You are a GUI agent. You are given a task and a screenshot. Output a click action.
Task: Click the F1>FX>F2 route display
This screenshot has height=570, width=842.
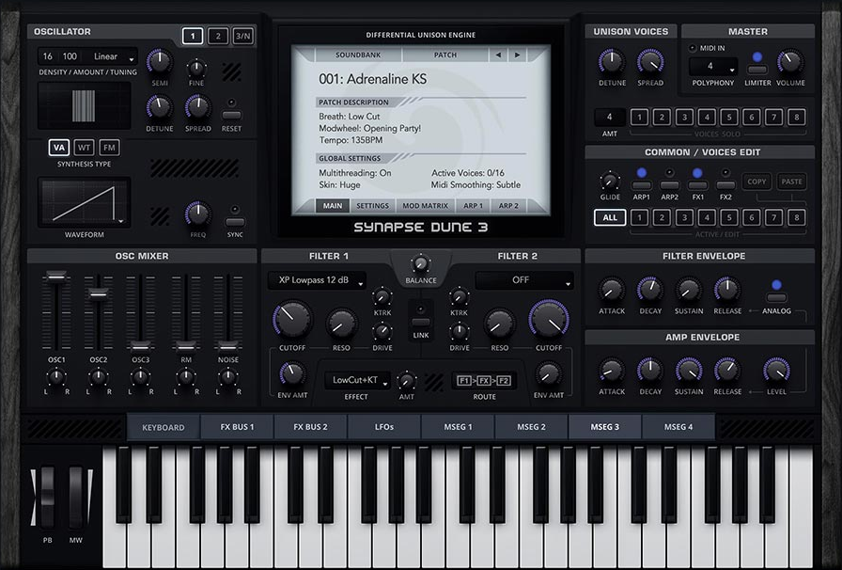click(484, 381)
